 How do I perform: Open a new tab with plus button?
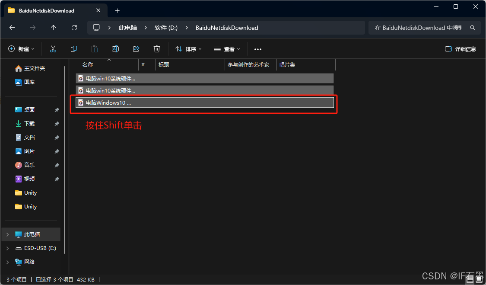117,10
